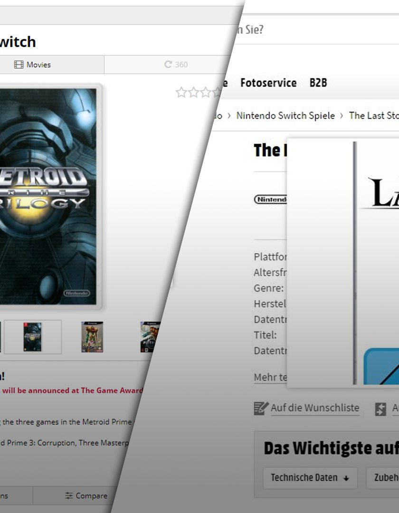Click the Game Awards announcement red text
399x513 pixels.
point(72,390)
